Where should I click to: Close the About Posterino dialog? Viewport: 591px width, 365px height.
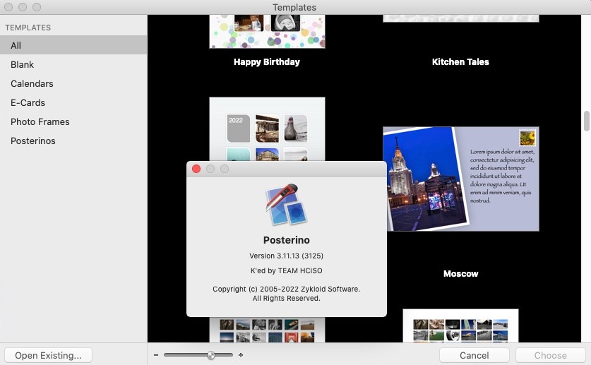coord(196,169)
